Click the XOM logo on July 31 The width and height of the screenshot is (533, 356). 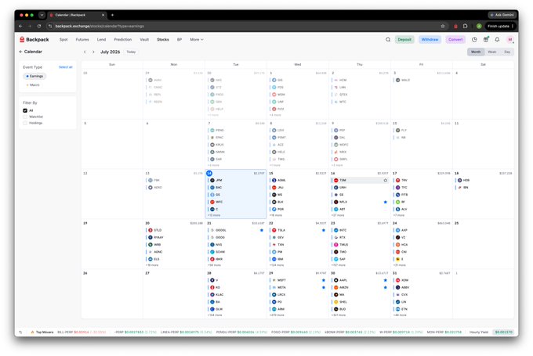pos(397,280)
